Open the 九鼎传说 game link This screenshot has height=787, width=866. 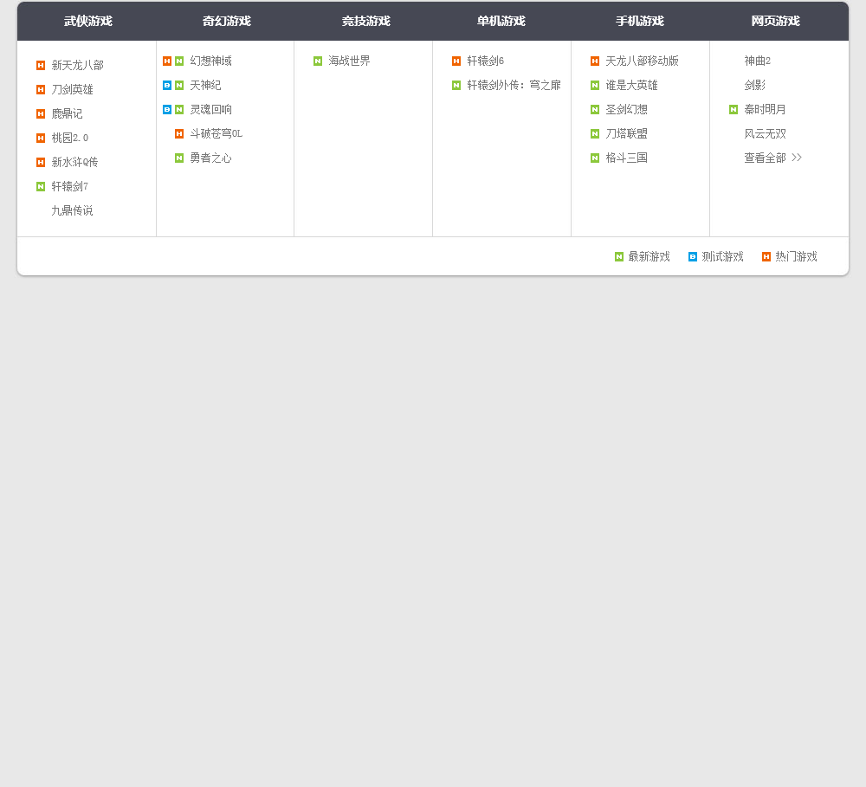point(73,211)
